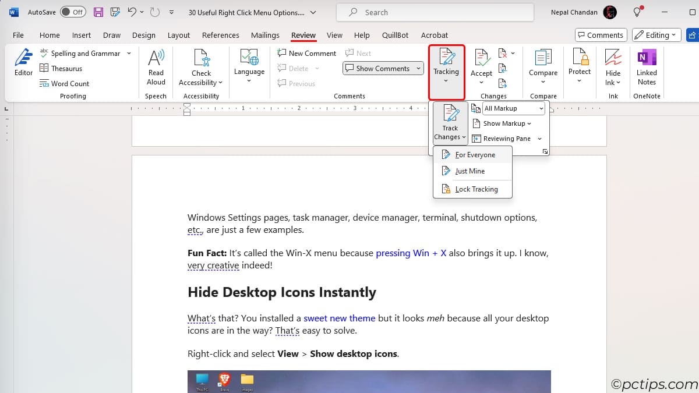
Task: Click in the Search box
Action: (x=435, y=12)
